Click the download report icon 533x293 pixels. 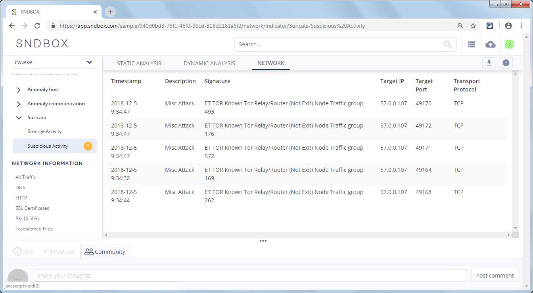coord(489,63)
